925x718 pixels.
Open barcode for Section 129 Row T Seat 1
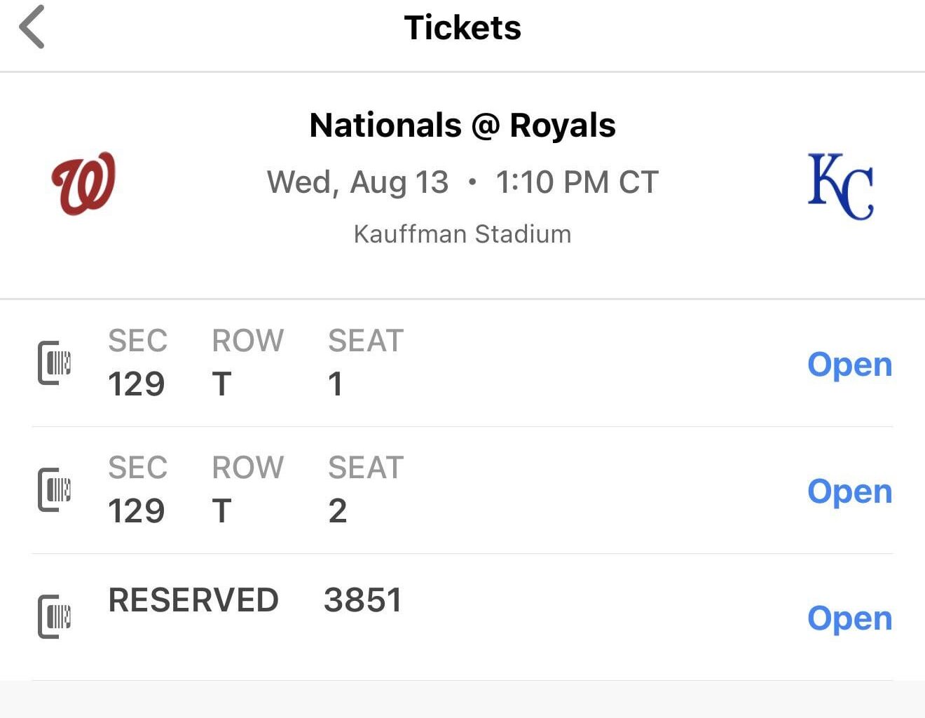[849, 364]
